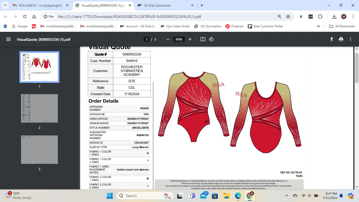The width and height of the screenshot is (359, 202).
Task: Open Elite Customer Portal bookmark
Action: click(x=265, y=26)
